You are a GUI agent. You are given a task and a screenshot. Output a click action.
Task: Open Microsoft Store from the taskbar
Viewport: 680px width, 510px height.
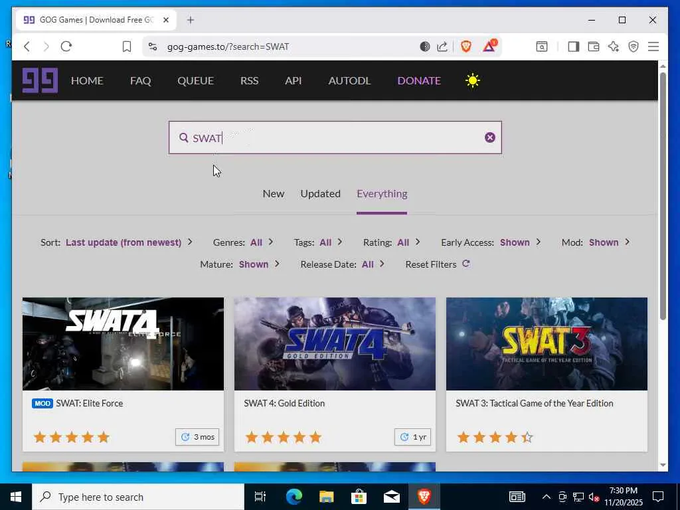coord(359,497)
